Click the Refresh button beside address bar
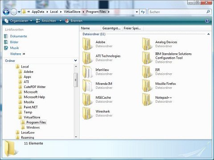The width and height of the screenshot is (214, 160). [x=143, y=12]
